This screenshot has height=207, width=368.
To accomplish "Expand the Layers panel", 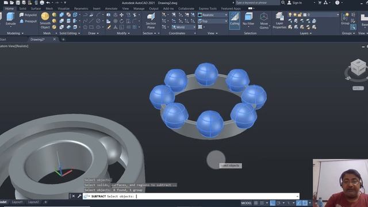I will [x=305, y=33].
